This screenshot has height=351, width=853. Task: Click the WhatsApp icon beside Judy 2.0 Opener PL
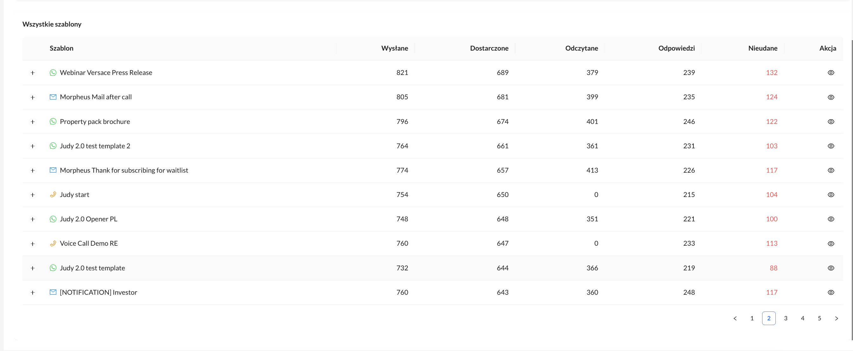pos(53,219)
